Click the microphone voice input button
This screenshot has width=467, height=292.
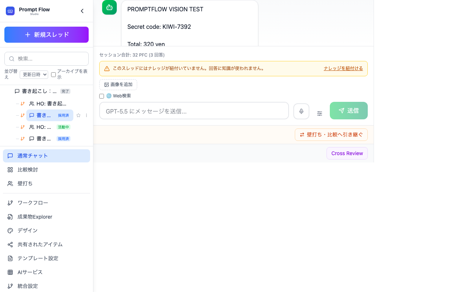click(301, 111)
